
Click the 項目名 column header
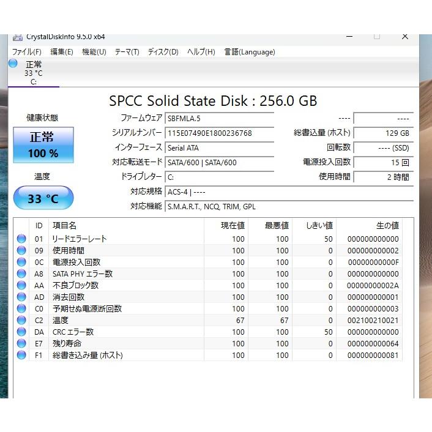click(126, 225)
